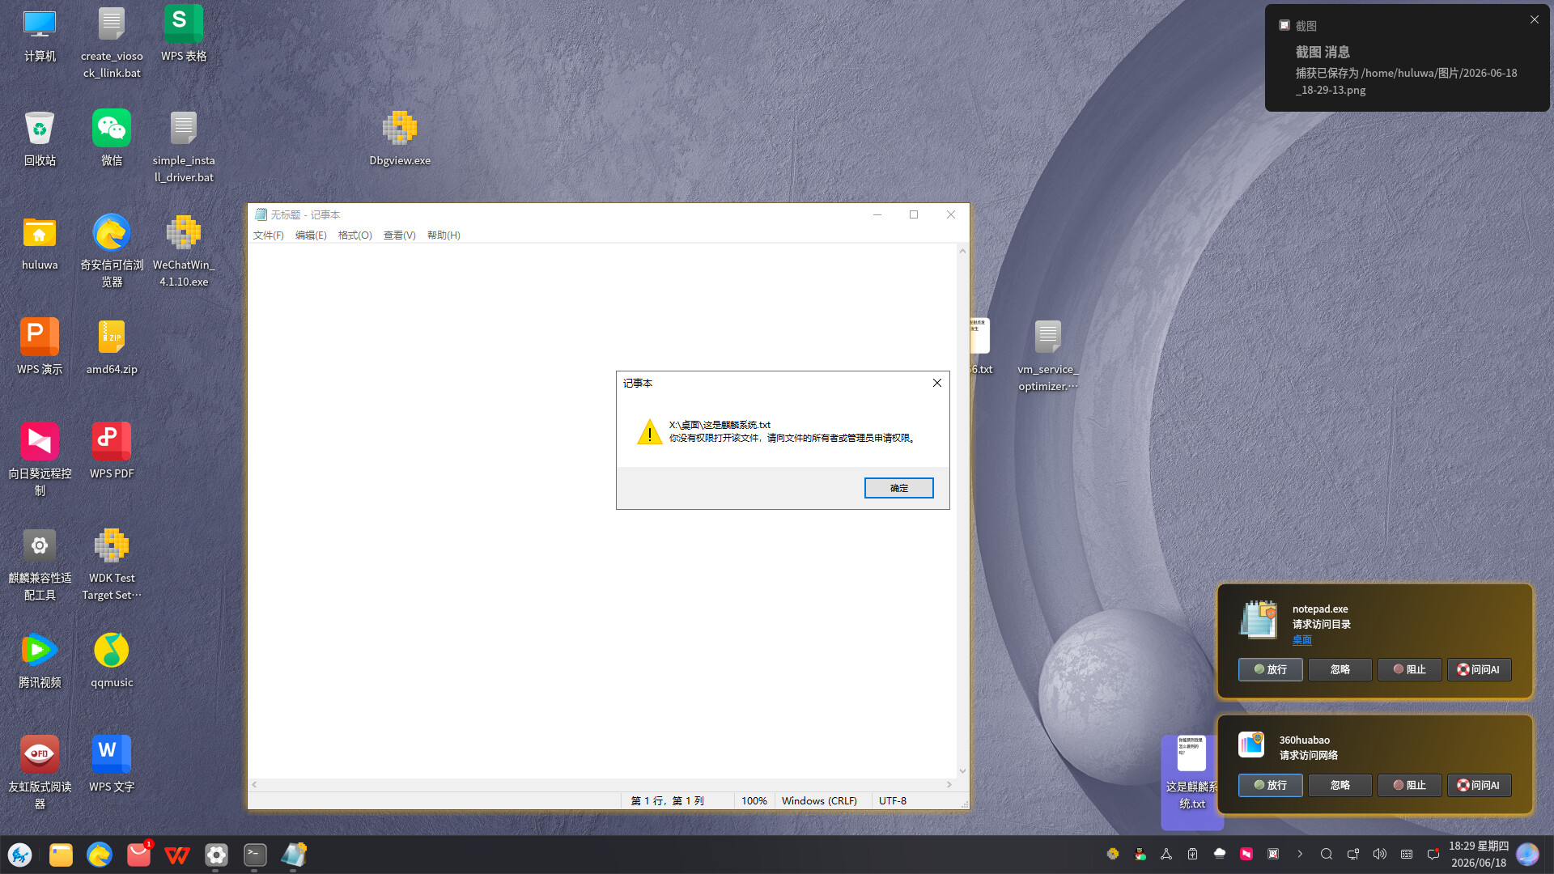Confirm the error dialog with 确定
Viewport: 1554px width, 874px height.
pos(898,488)
